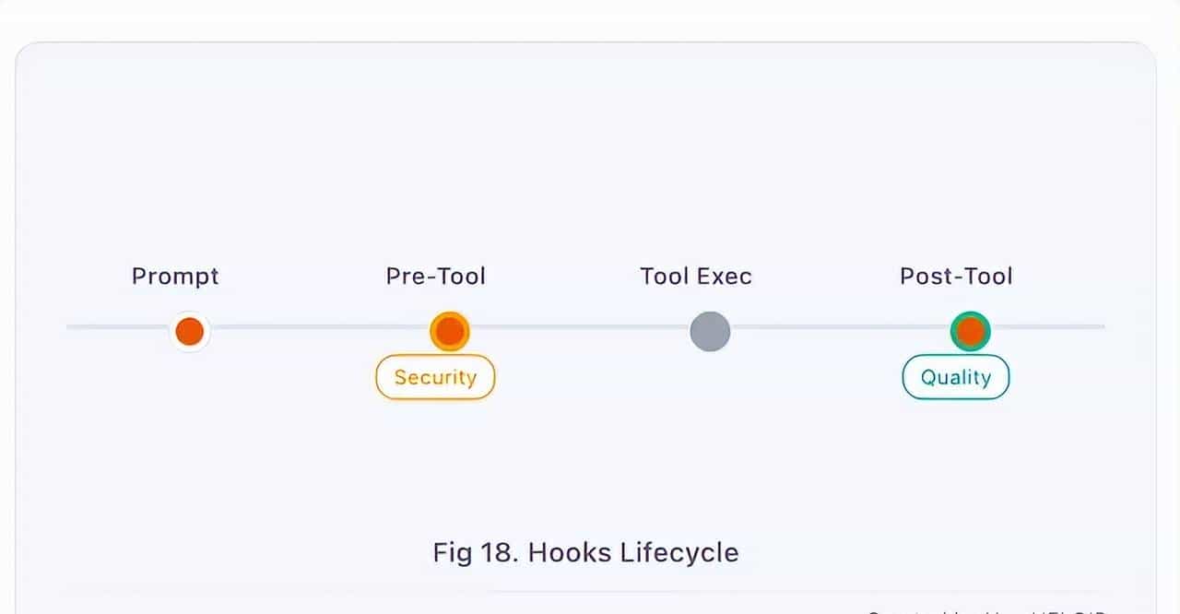Click the Prompt text label

175,276
